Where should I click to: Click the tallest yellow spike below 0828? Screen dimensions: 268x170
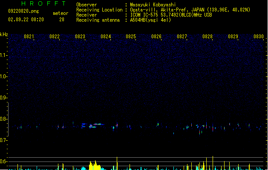point(213,163)
